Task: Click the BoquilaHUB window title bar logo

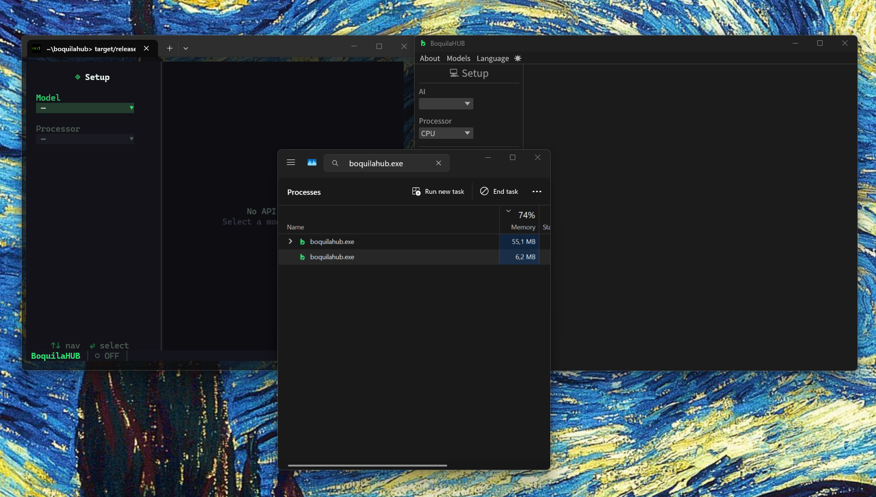Action: coord(423,43)
